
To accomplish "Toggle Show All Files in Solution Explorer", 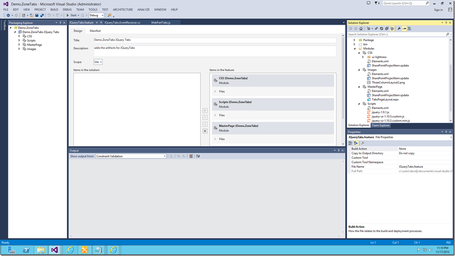I will [392, 29].
